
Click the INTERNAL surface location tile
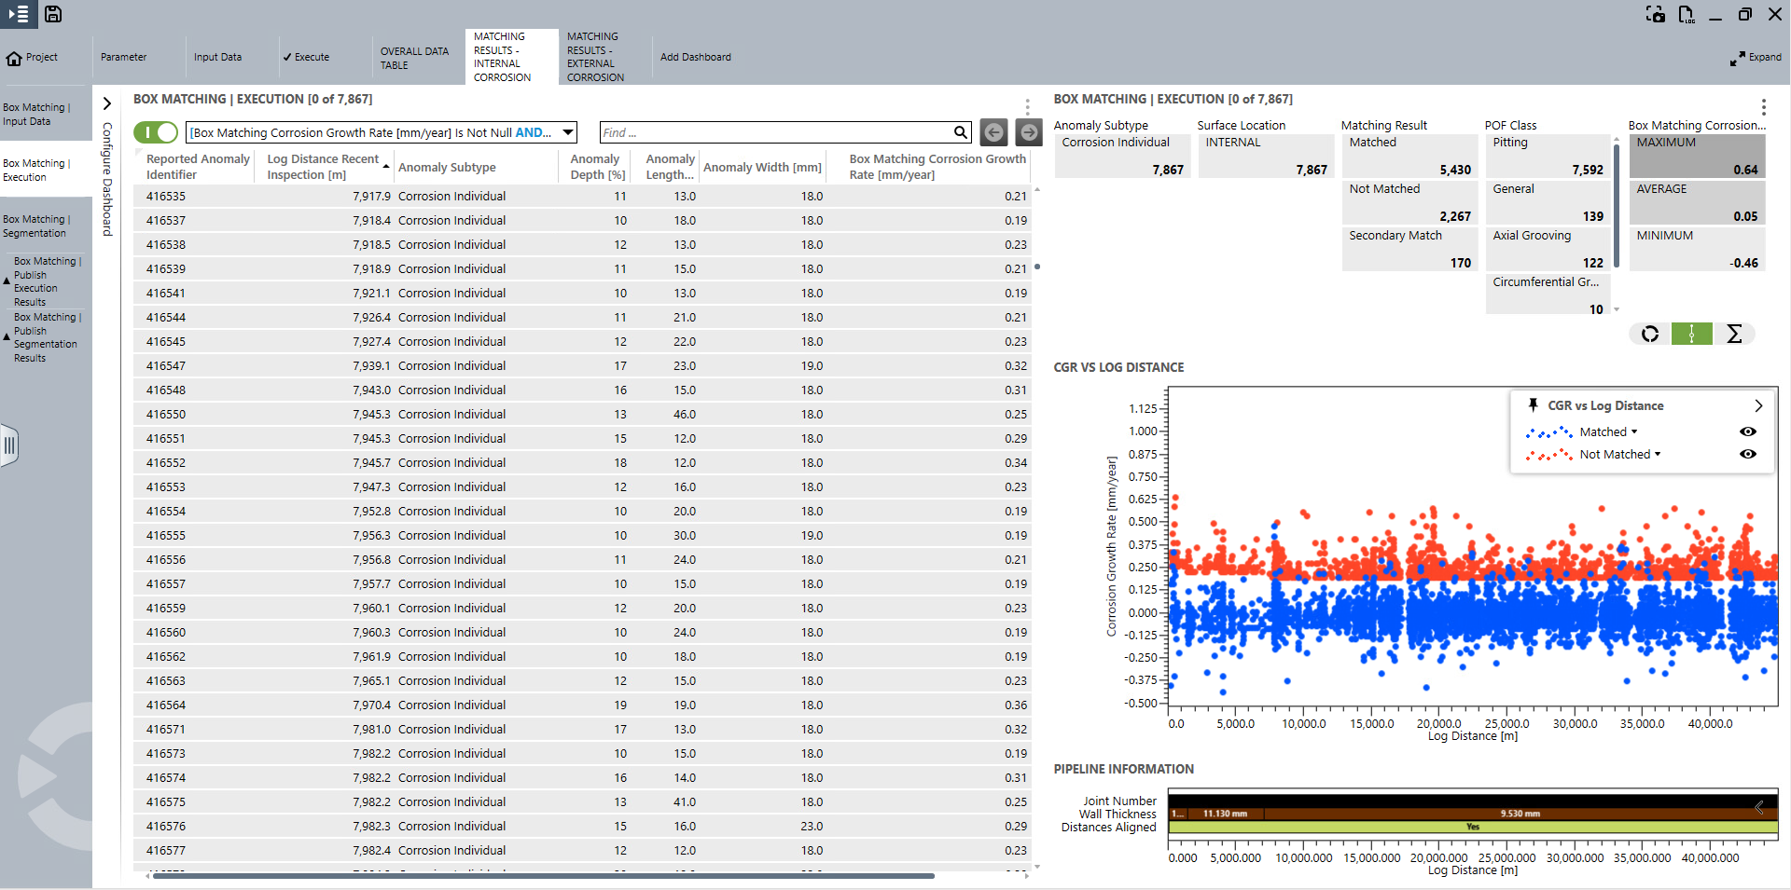coord(1266,156)
